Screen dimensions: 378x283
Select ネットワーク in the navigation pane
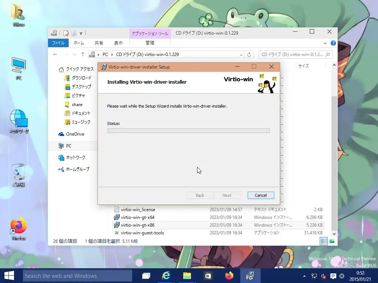[72, 158]
